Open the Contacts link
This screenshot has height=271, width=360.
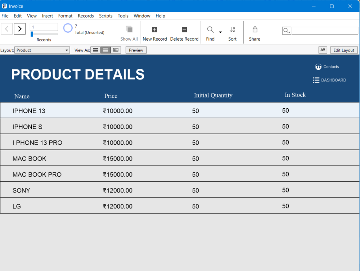pyautogui.click(x=331, y=67)
